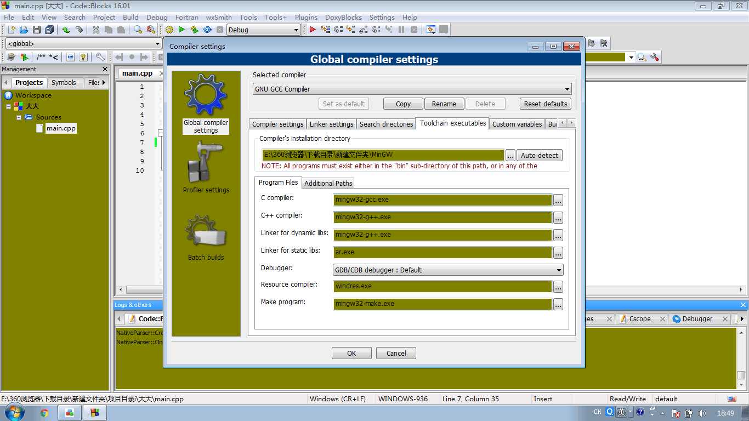The image size is (749, 421).
Task: Click the Reset defaults button
Action: pos(546,104)
